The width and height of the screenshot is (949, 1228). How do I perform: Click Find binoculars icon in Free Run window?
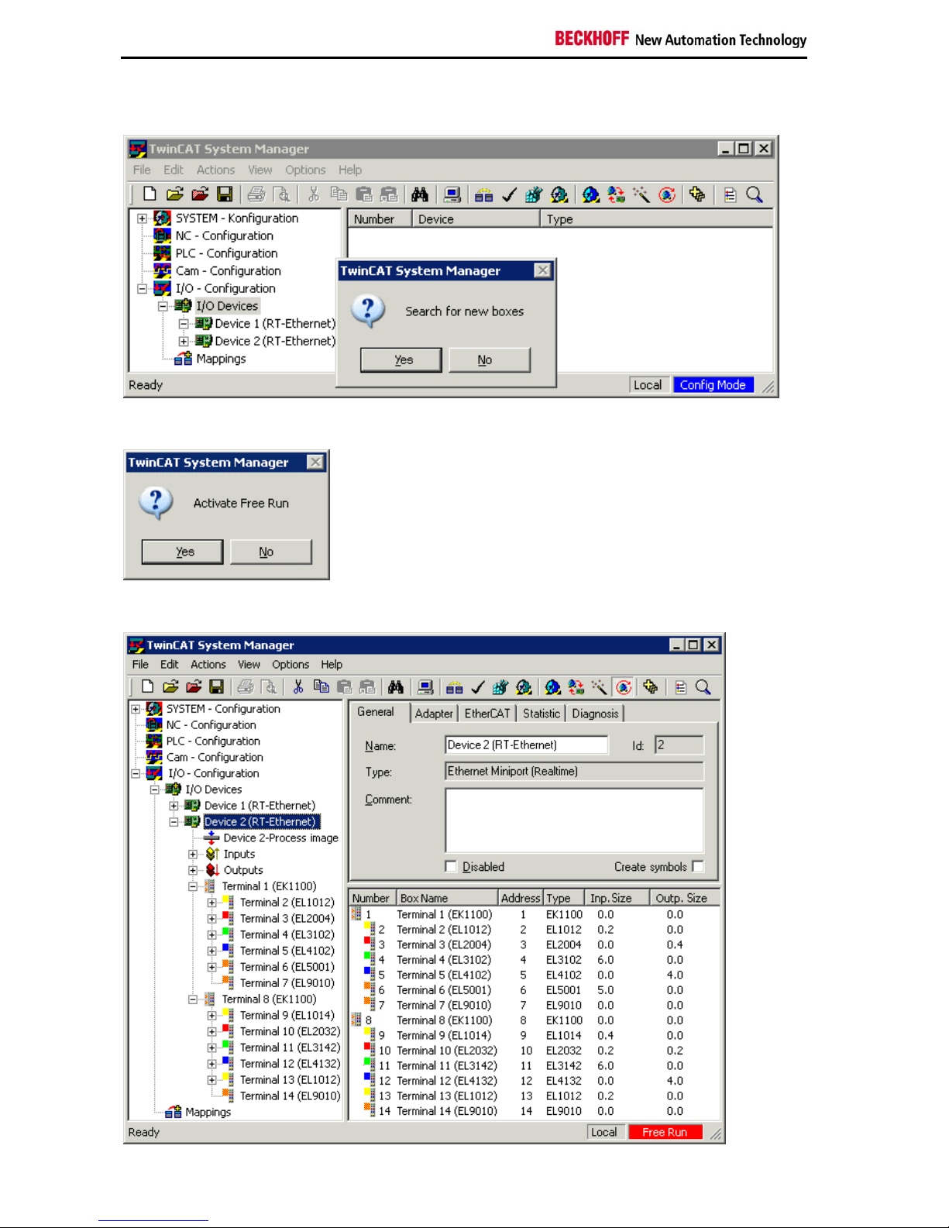coord(396,687)
